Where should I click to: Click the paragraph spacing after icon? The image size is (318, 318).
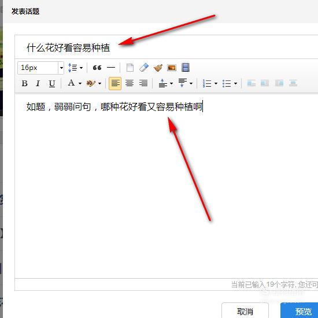pyautogui.click(x=182, y=83)
